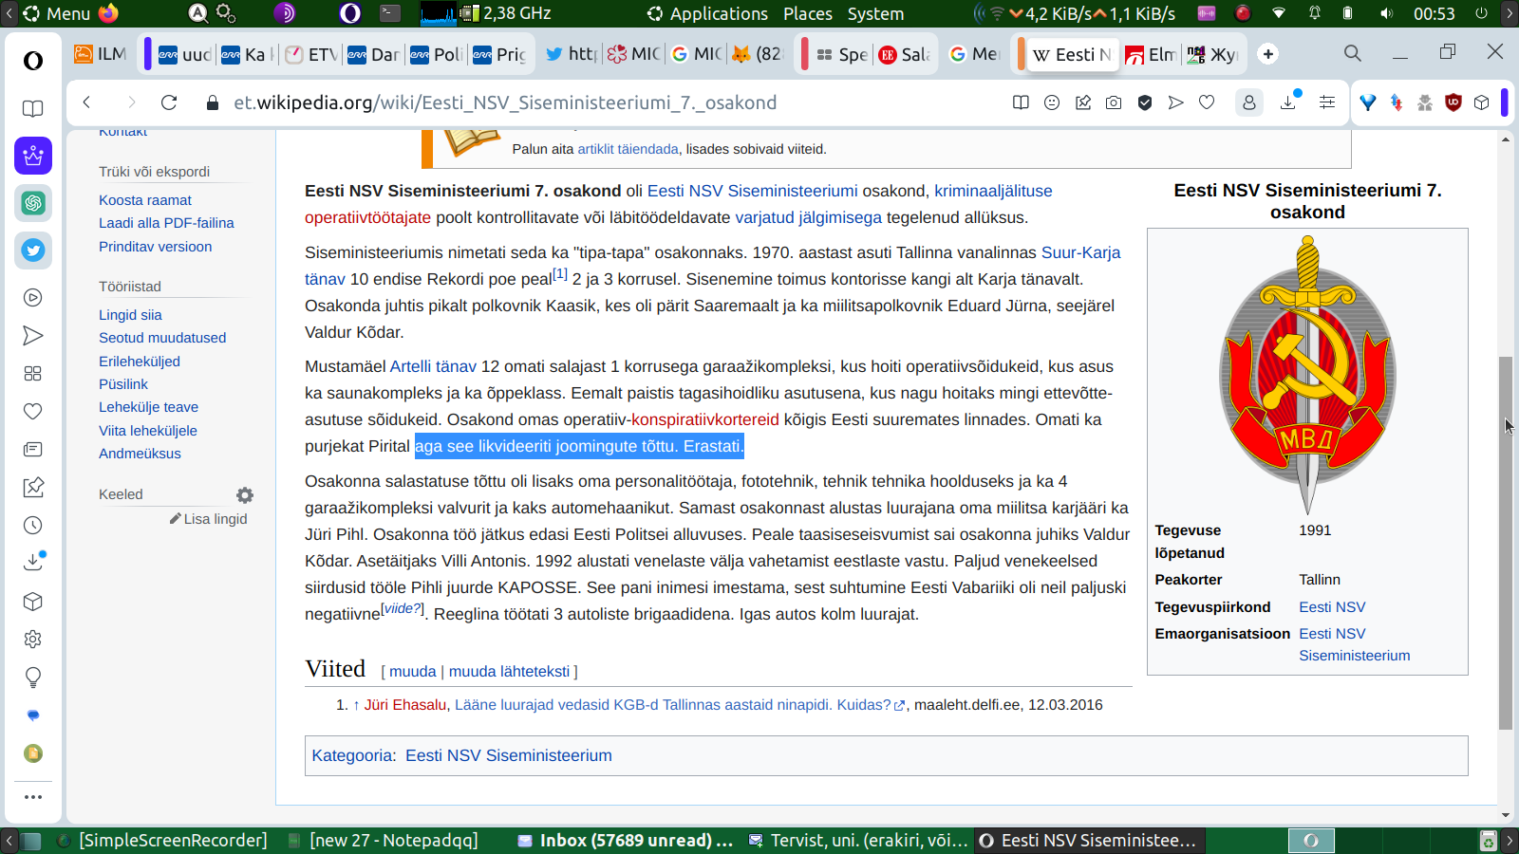The width and height of the screenshot is (1519, 854).
Task: Click 'Lisa lingid' under Keeled
Action: (209, 519)
